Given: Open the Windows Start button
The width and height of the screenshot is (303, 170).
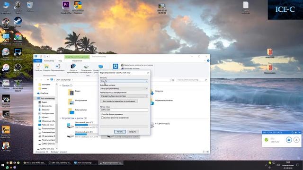Looking at the screenshot, I should [3, 165].
